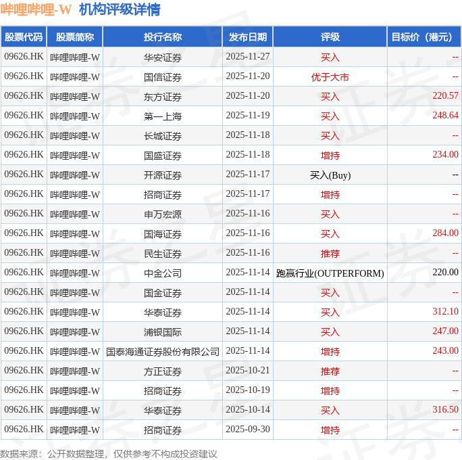Click the date 2025-09-30
Screen dimensions: 462x460
pyautogui.click(x=248, y=429)
